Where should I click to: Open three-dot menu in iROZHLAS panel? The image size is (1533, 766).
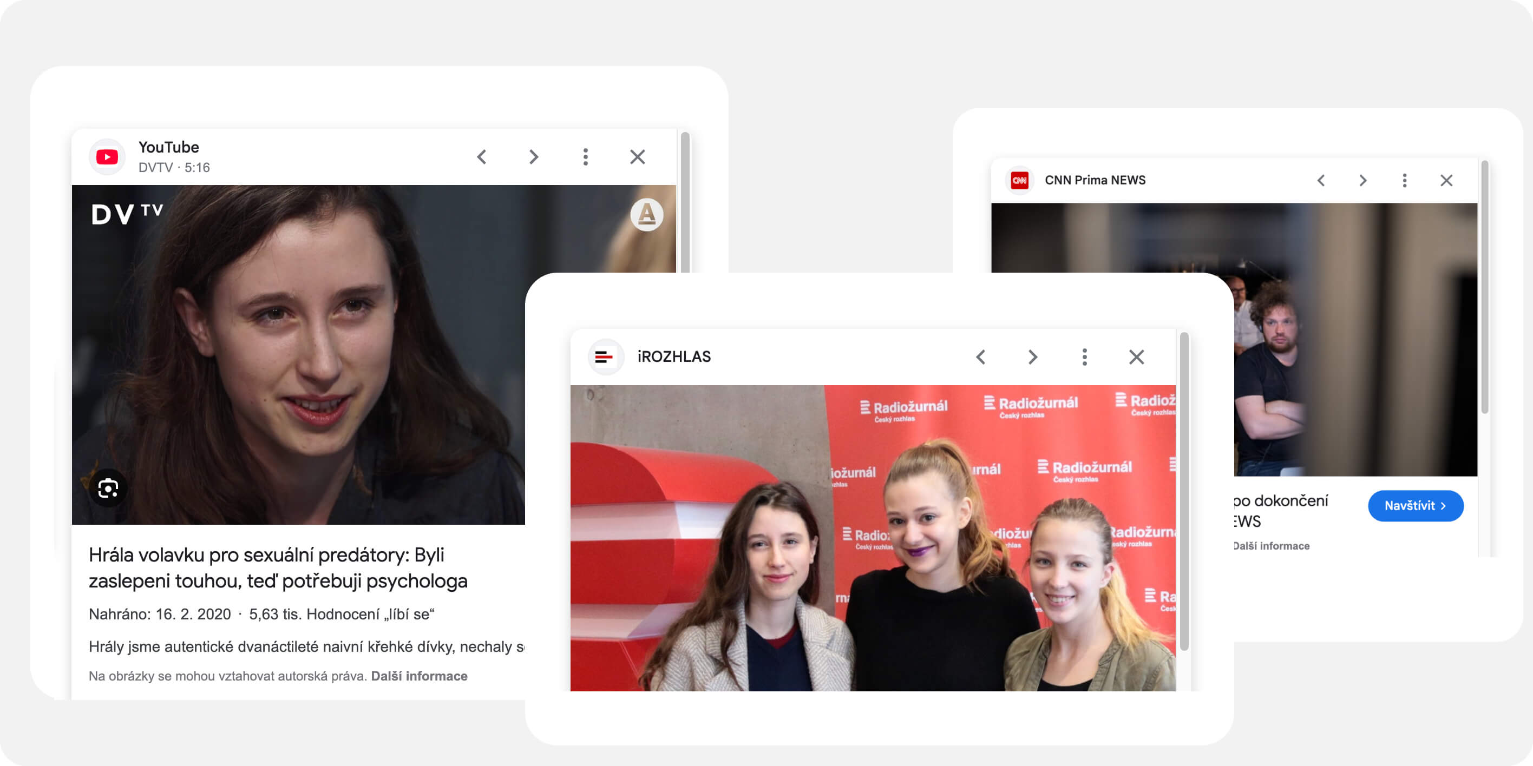[x=1084, y=357]
